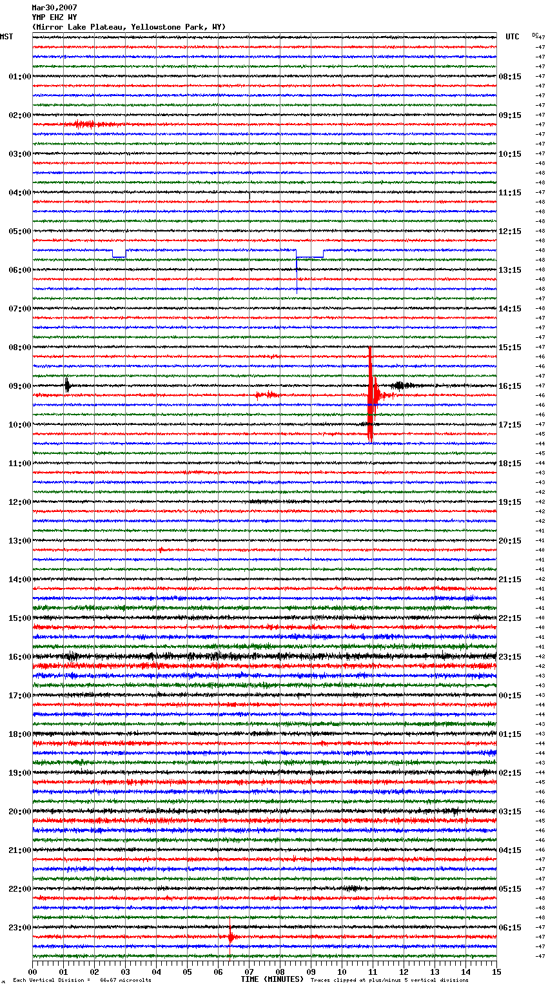This screenshot has width=548, height=989.
Task: Select the 01:00 MST hour label
Action: click(20, 77)
